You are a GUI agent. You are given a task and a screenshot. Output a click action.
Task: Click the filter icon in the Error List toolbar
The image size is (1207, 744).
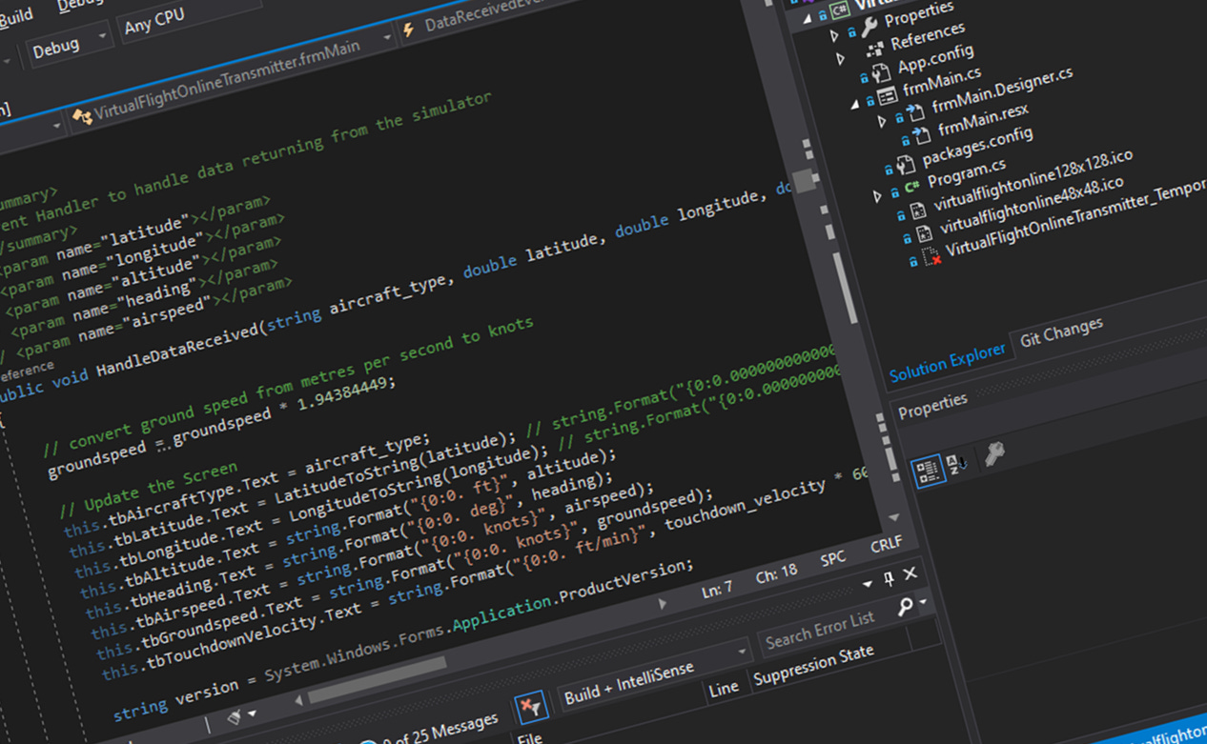(531, 709)
